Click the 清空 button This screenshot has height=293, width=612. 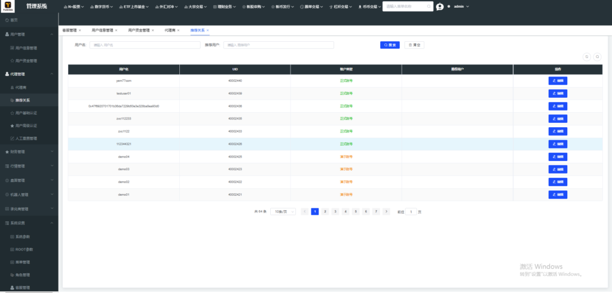coord(414,45)
